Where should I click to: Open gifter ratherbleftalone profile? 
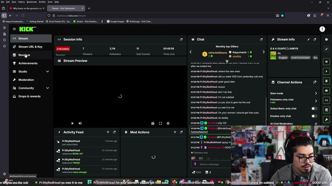(x=217, y=53)
